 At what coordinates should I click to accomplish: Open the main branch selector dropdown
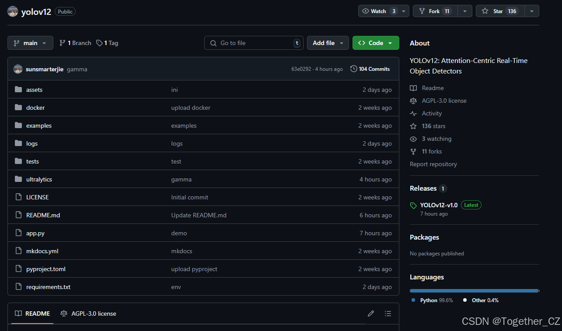(30, 43)
